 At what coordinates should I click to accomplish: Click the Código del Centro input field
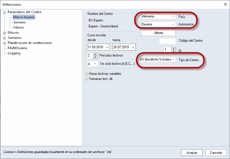tap(167, 41)
